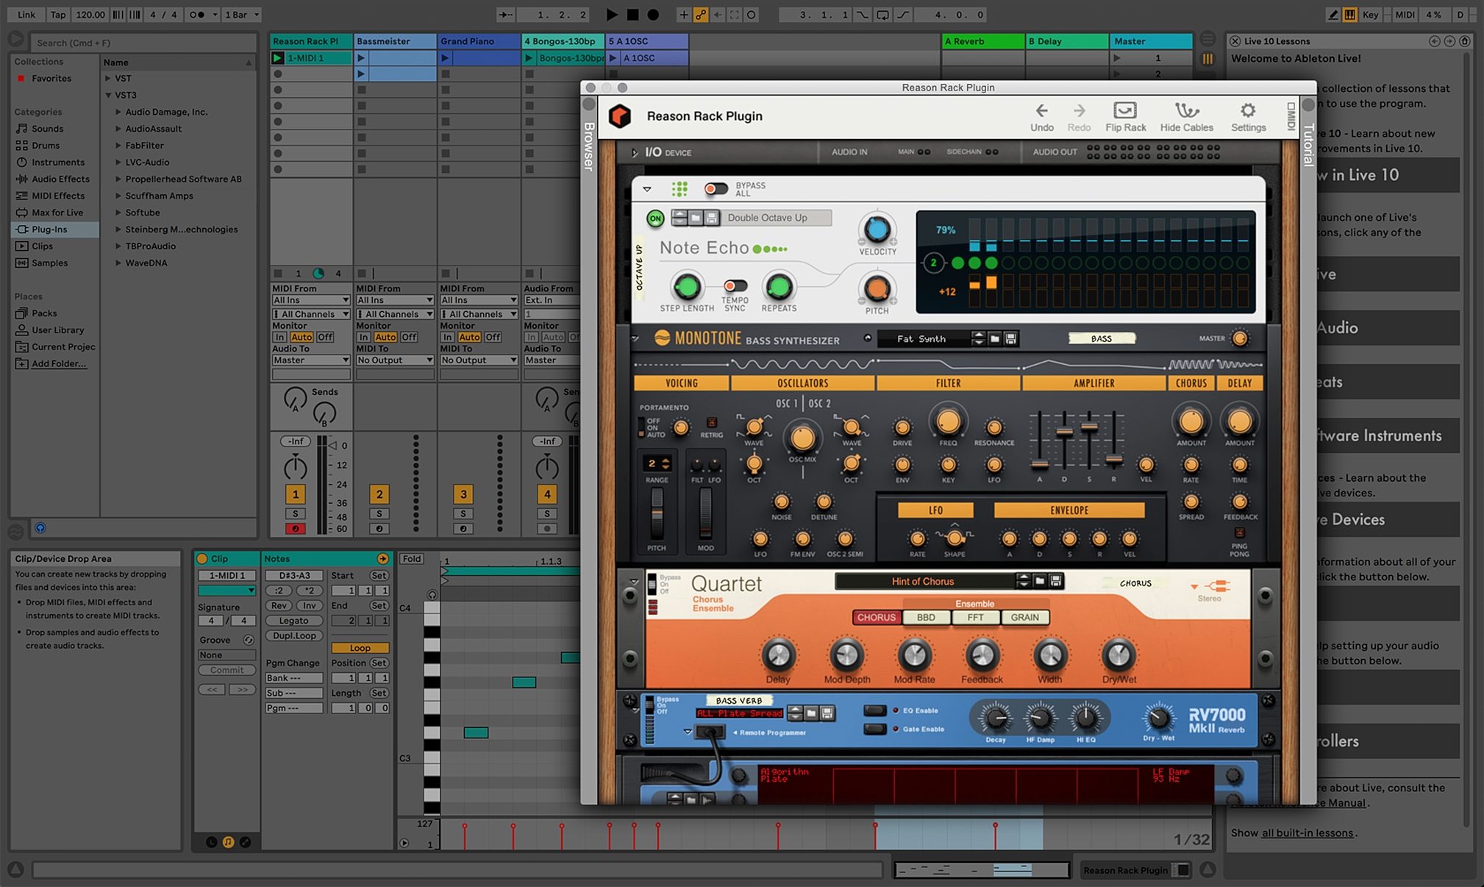Open User Library in Places
1484x887 pixels.
57,330
